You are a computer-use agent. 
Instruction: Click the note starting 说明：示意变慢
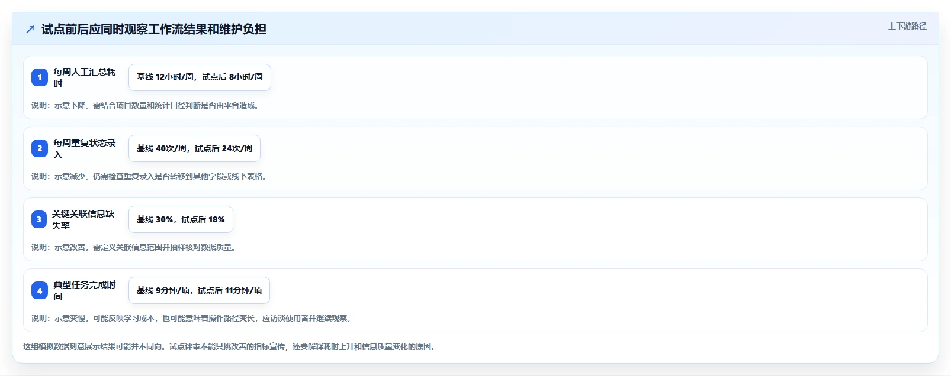tap(192, 318)
